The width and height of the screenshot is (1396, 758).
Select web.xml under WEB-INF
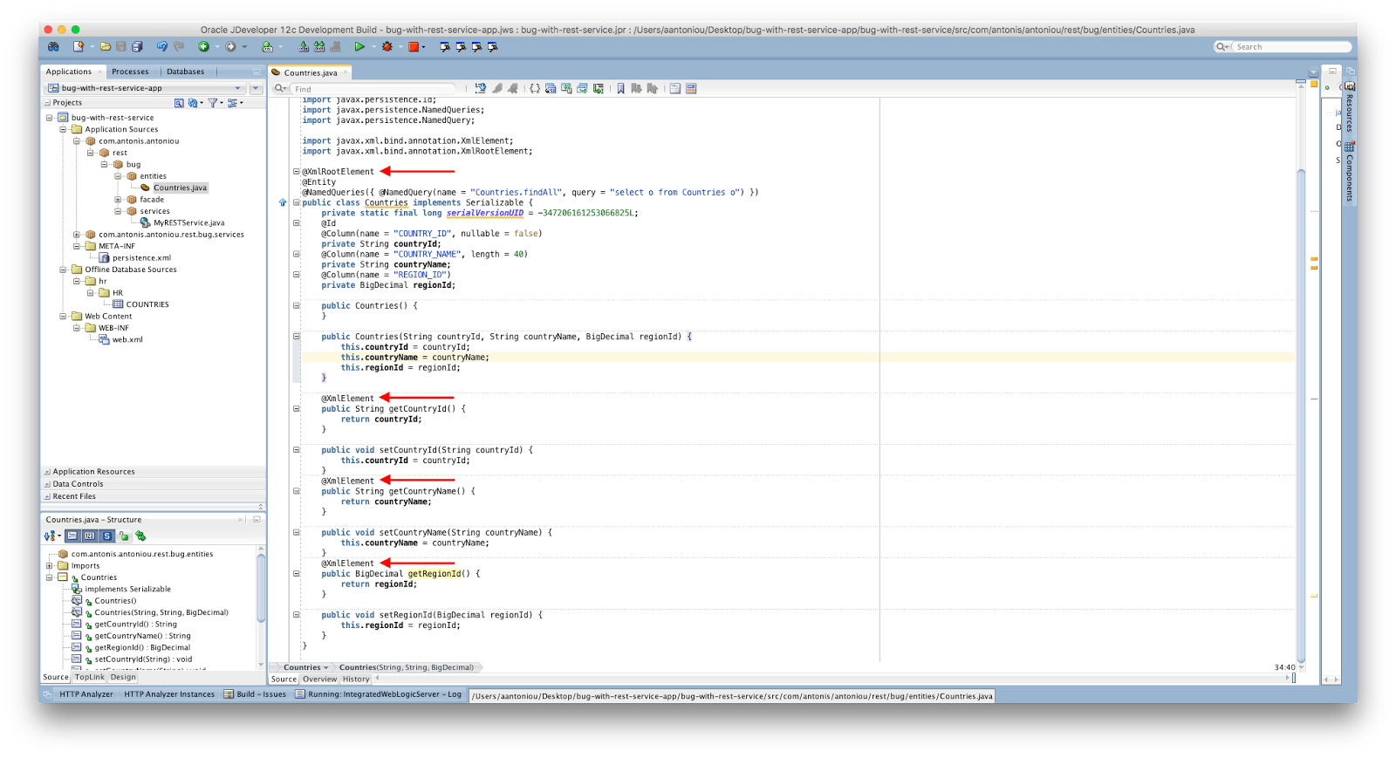click(127, 340)
